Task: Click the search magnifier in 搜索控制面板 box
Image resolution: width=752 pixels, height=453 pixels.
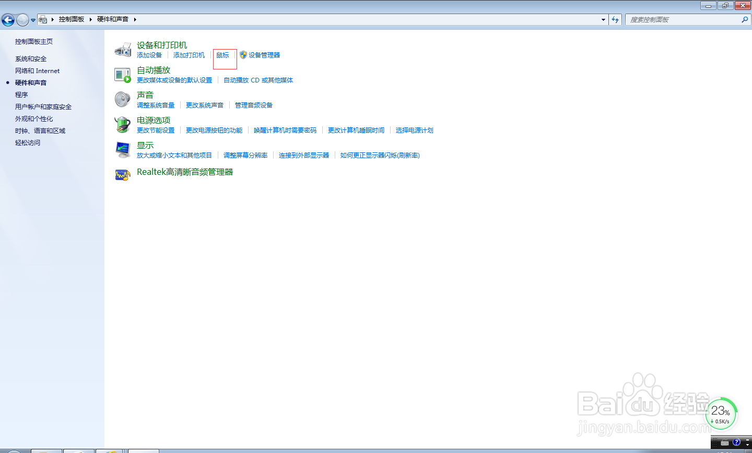Action: tap(745, 19)
